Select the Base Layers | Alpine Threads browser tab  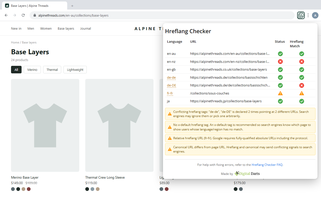click(35, 6)
